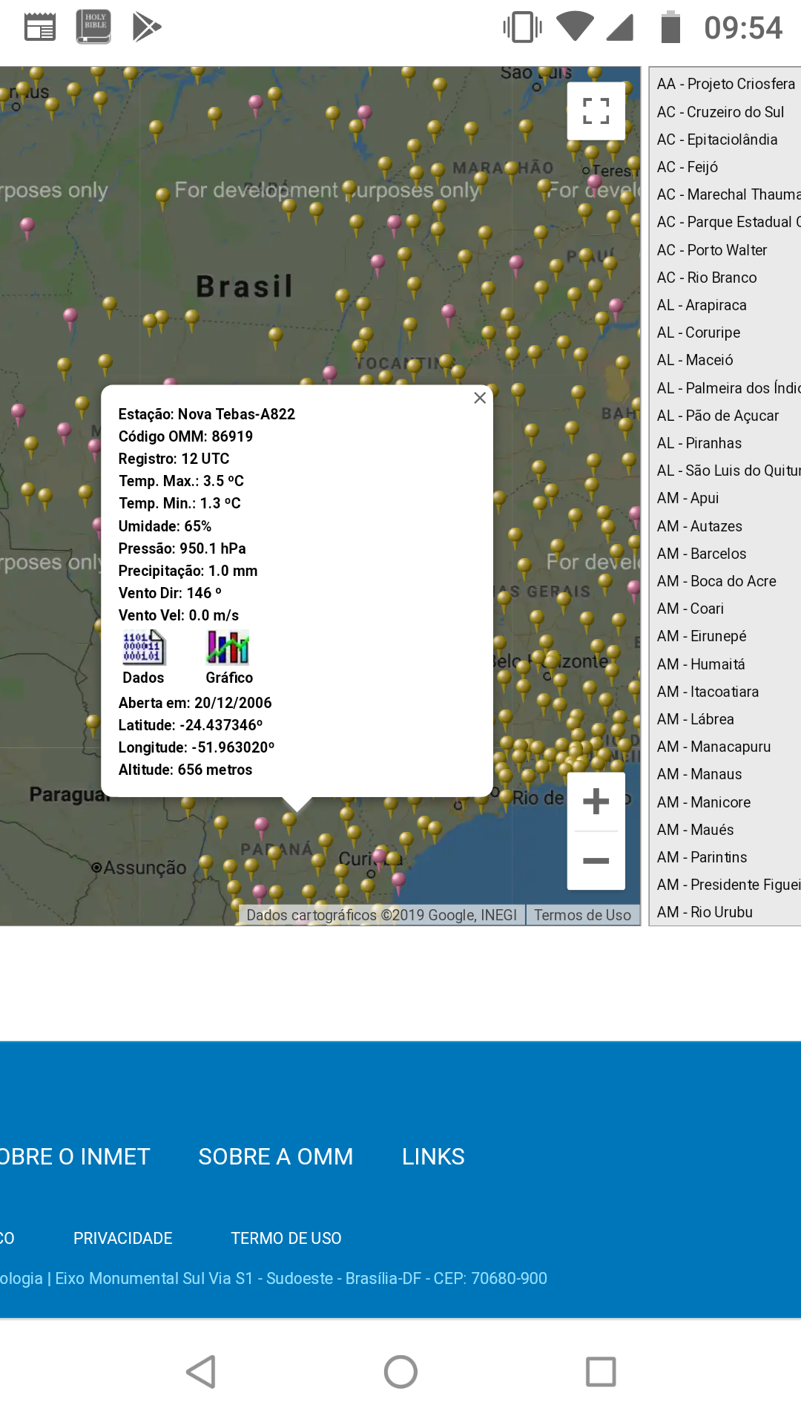Click the pink pin left of Brasil label
This screenshot has height=1425, width=801.
(x=70, y=316)
